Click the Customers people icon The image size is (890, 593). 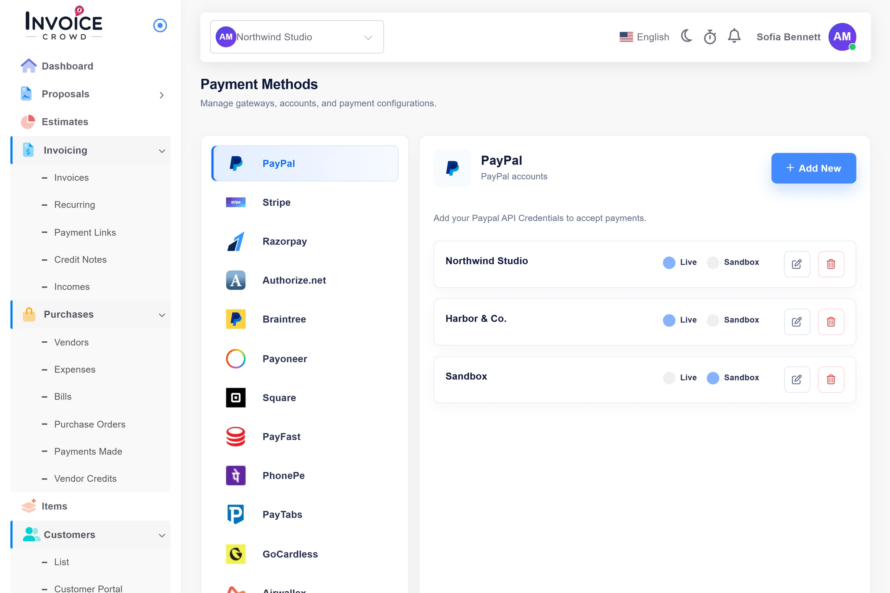[x=31, y=535]
